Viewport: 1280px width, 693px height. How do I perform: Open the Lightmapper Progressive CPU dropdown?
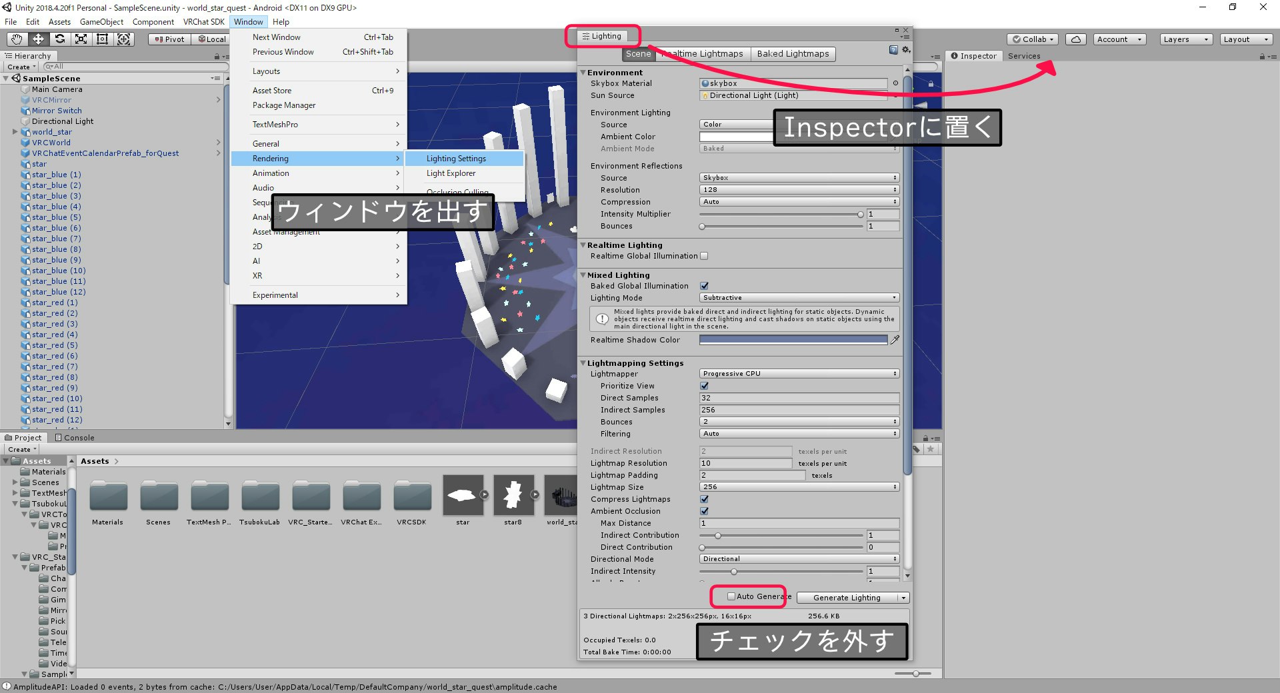[799, 374]
